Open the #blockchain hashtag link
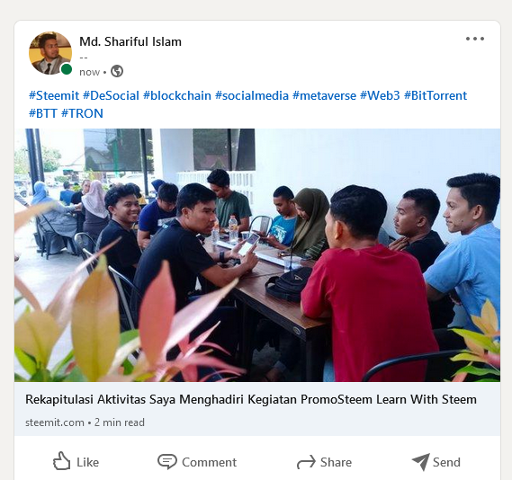512x480 pixels. coord(177,95)
